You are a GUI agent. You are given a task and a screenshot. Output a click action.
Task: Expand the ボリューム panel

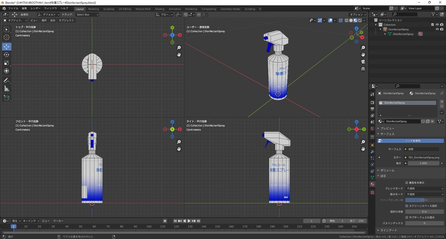[x=388, y=170]
